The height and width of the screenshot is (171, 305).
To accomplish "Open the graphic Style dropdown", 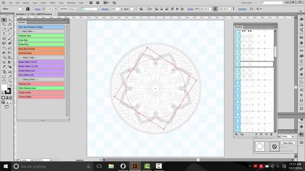I will click(135, 9).
